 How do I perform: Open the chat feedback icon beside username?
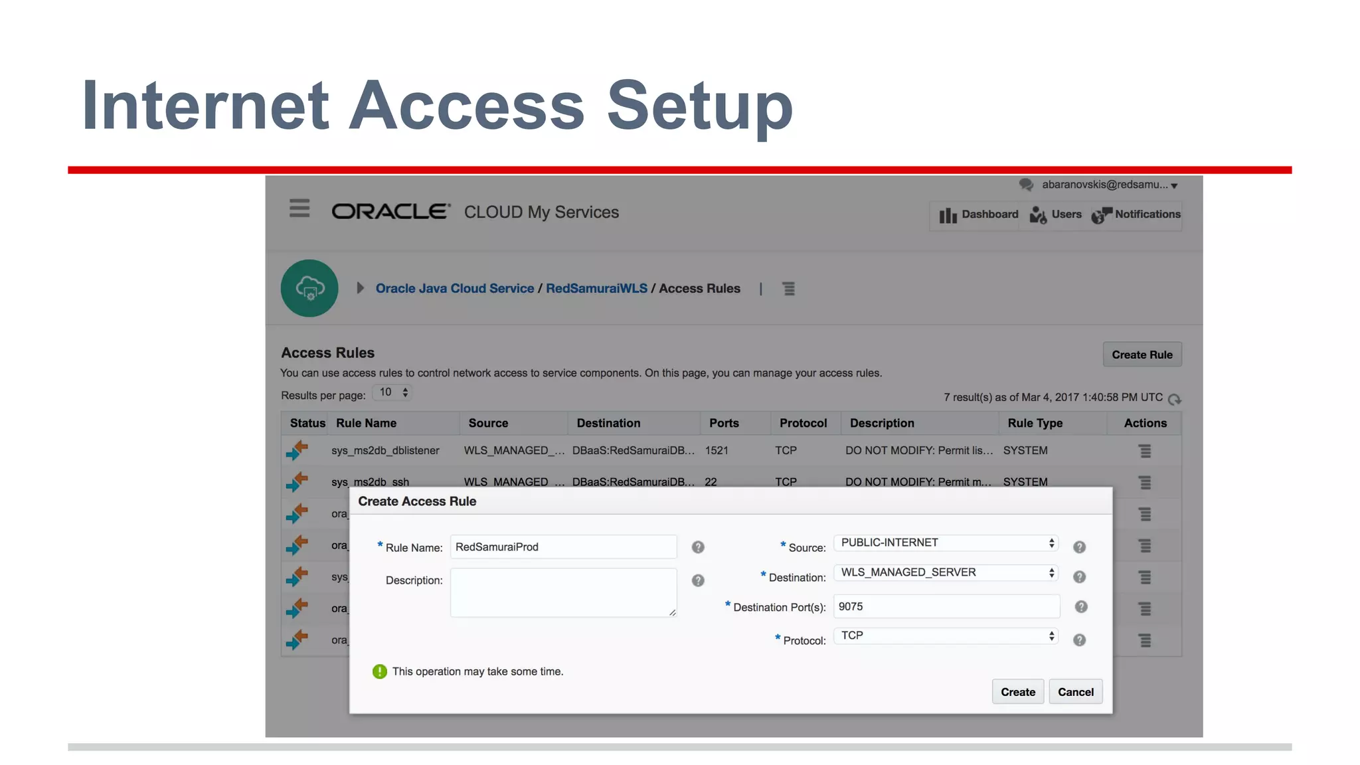click(x=1026, y=185)
